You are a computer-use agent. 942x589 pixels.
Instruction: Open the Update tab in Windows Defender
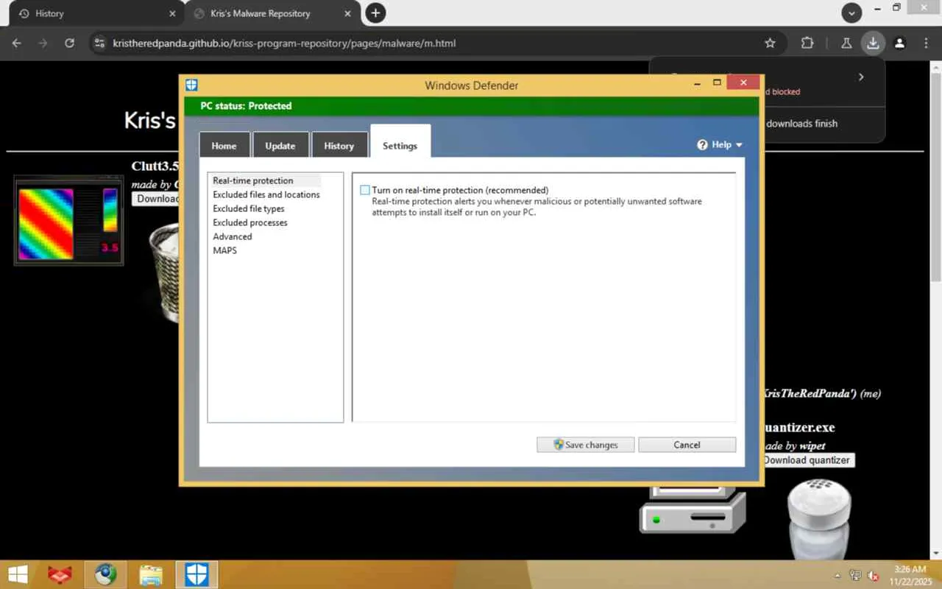280,144
